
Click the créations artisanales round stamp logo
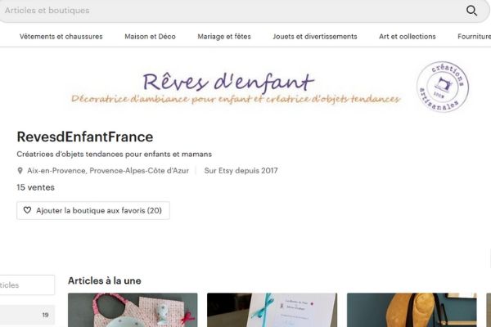(x=443, y=87)
